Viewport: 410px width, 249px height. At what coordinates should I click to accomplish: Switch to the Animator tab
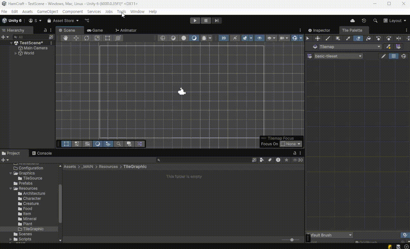pos(126,30)
